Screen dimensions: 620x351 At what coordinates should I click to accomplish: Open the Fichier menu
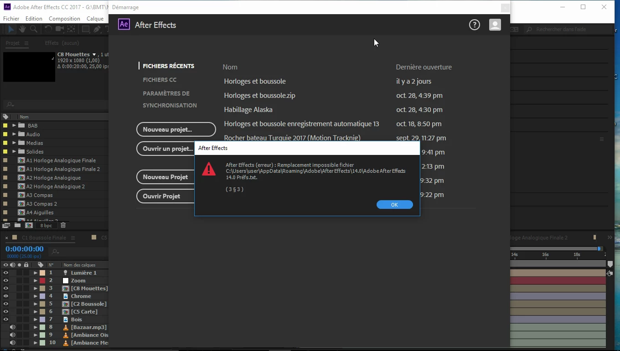pyautogui.click(x=11, y=19)
